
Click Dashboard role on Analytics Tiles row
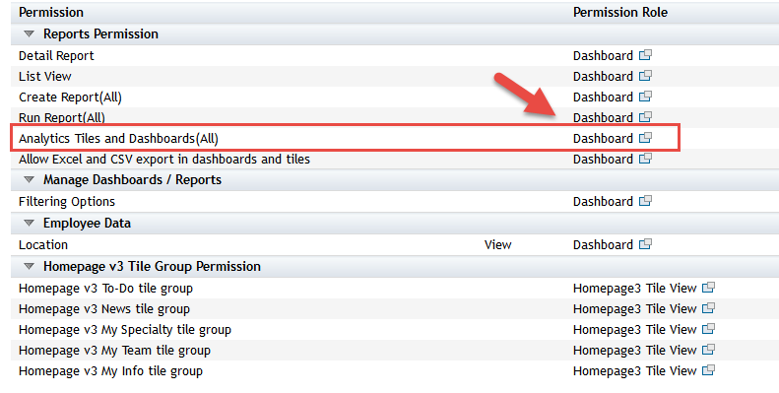point(603,138)
